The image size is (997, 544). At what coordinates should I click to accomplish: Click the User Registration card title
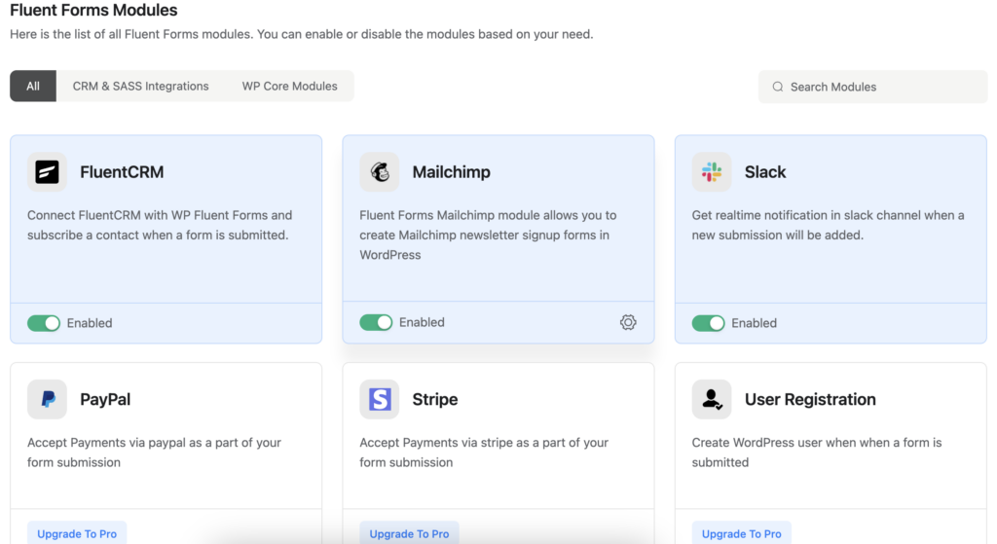click(811, 399)
